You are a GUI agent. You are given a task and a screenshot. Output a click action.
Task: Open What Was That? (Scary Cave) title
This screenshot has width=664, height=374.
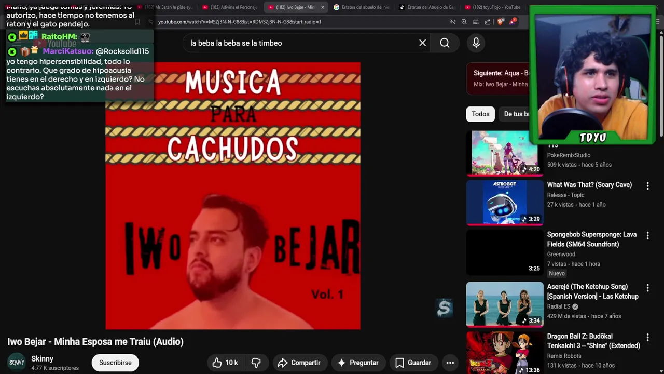pyautogui.click(x=589, y=185)
